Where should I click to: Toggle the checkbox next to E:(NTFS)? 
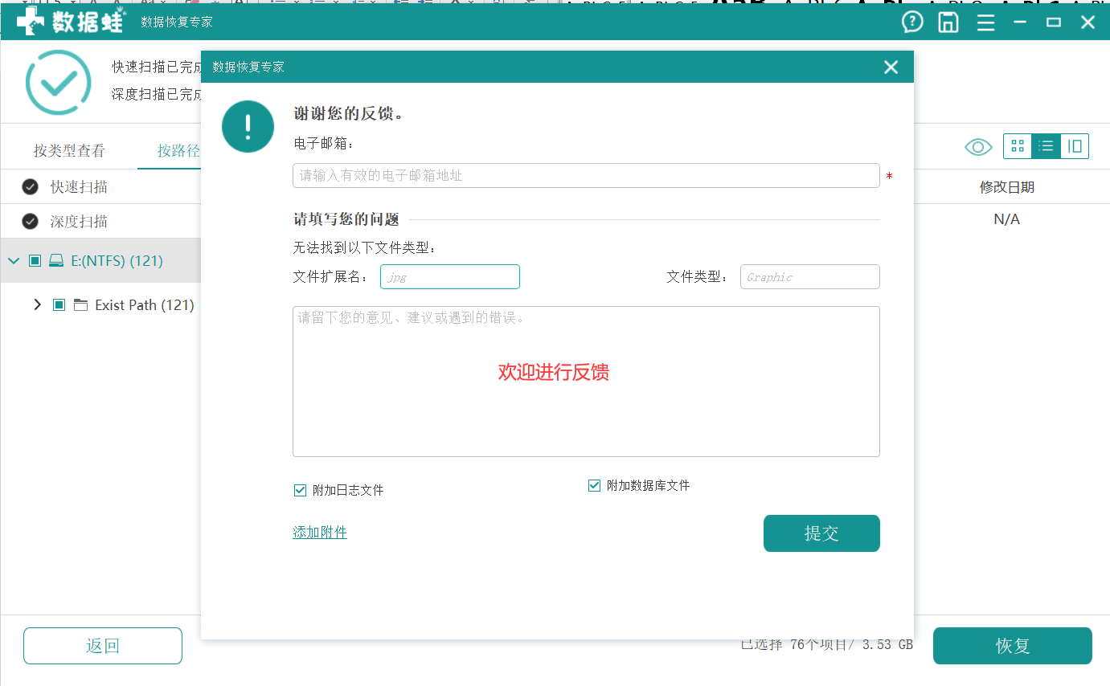pyautogui.click(x=34, y=260)
